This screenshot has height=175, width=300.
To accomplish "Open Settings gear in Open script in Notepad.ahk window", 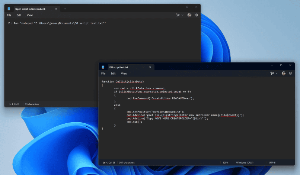I will (196, 15).
